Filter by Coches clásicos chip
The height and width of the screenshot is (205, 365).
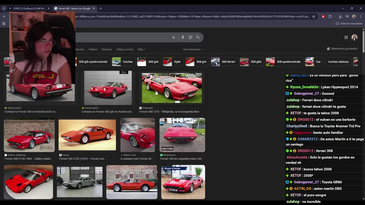pyautogui.click(x=338, y=61)
